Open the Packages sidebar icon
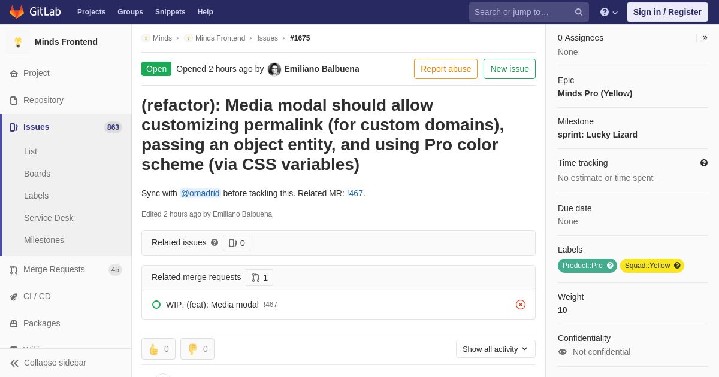Screen dimensions: 719x377 point(14,324)
